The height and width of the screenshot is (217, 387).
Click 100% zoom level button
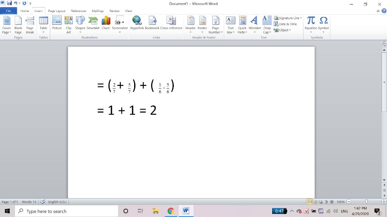[341, 202]
